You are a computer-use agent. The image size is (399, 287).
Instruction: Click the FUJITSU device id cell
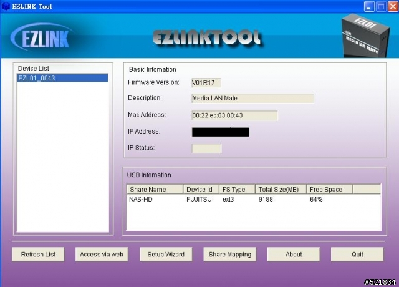point(199,199)
